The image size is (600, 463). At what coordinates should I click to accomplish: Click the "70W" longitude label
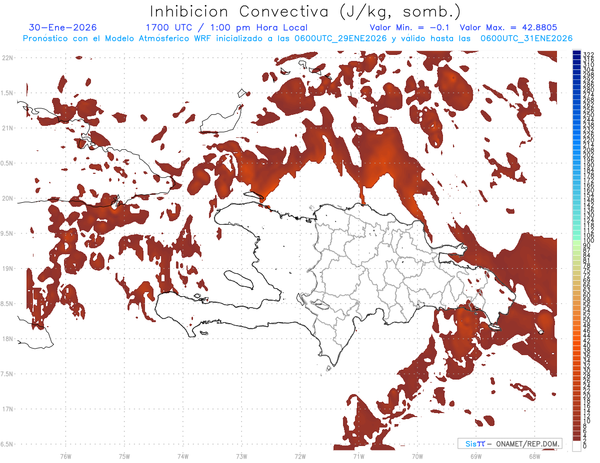417,456
